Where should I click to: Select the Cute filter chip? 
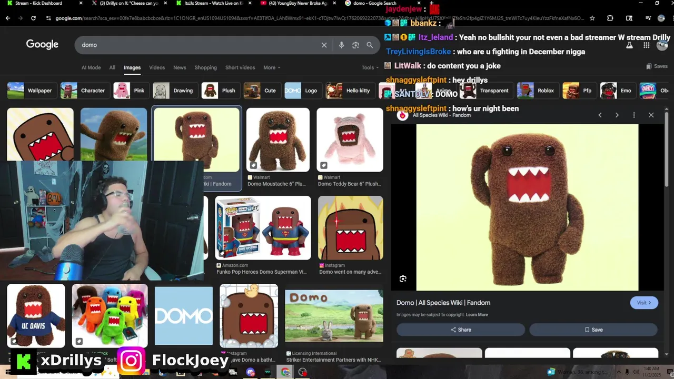click(262, 91)
